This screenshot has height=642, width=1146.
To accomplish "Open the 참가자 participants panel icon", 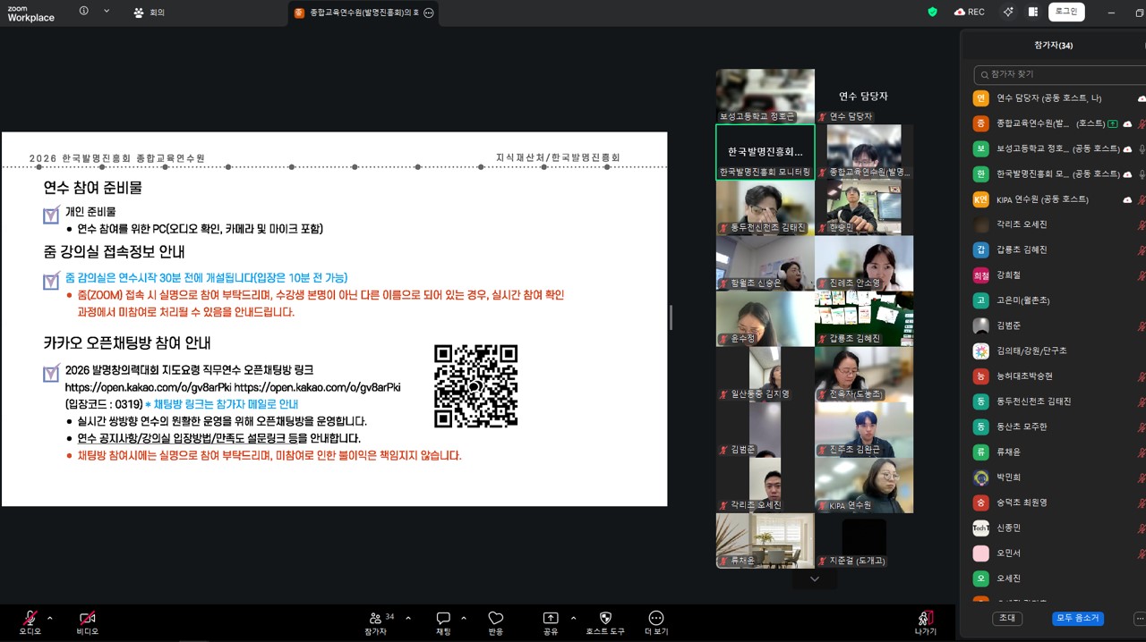I will click(375, 619).
